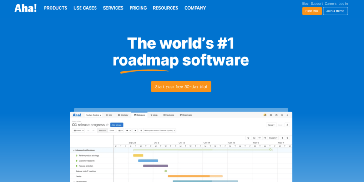Open the USE CASES menu
Screen dimensions: 364x182
click(x=85, y=8)
